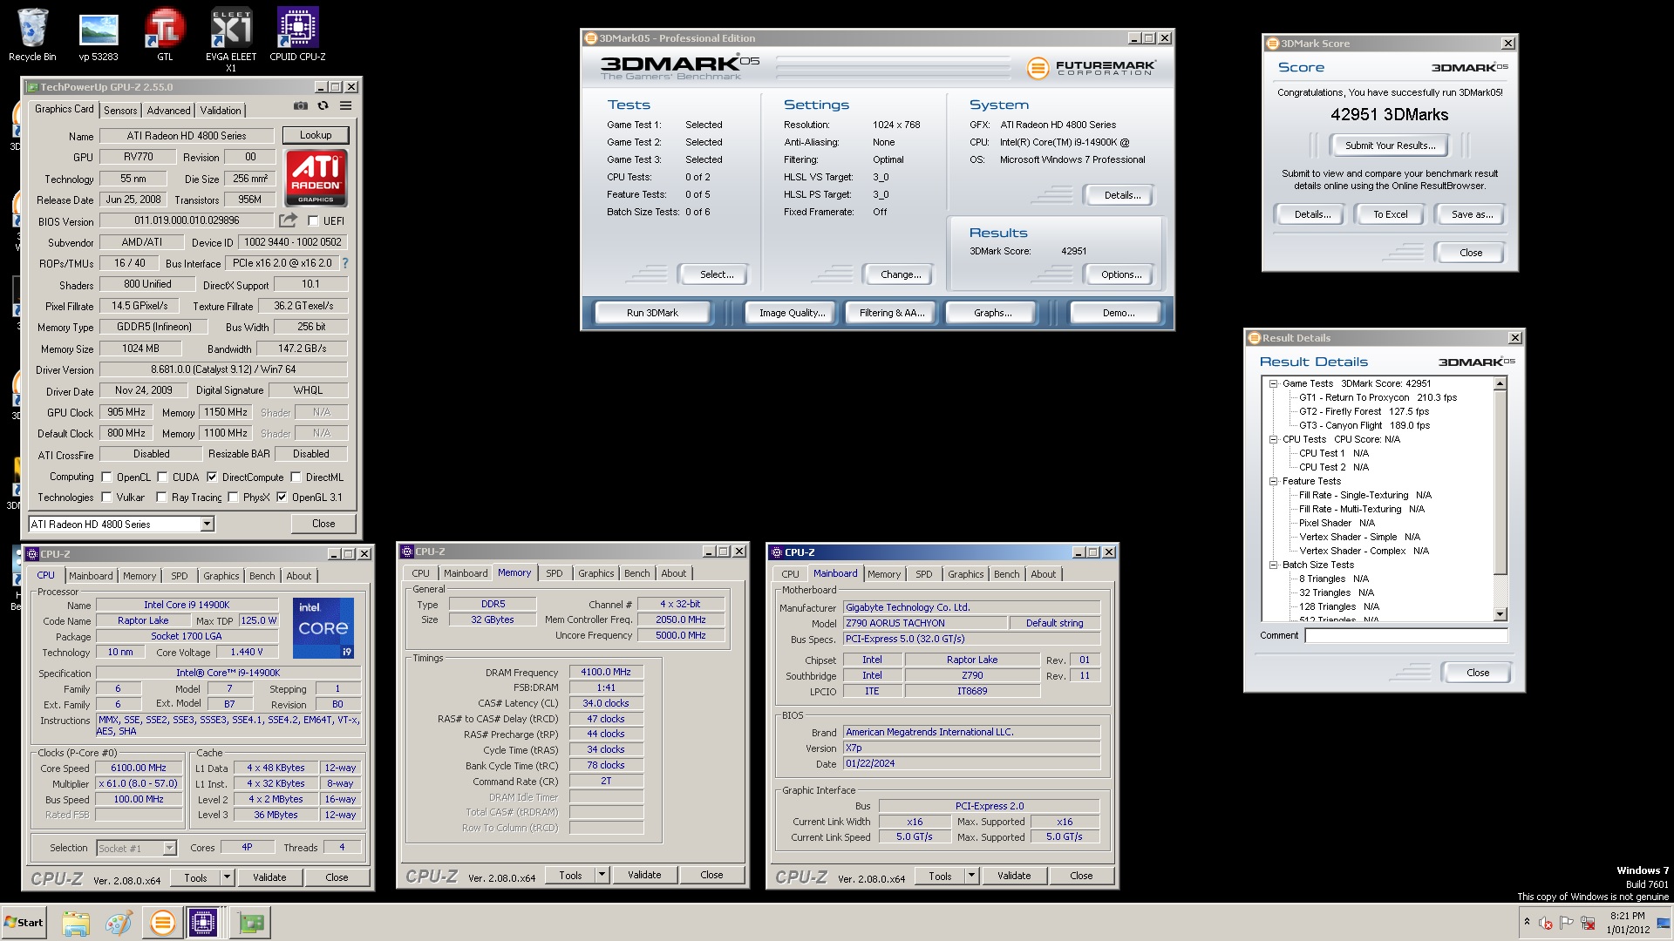The height and width of the screenshot is (941, 1674).
Task: Collapse the Game Tests tree node
Action: [1273, 383]
